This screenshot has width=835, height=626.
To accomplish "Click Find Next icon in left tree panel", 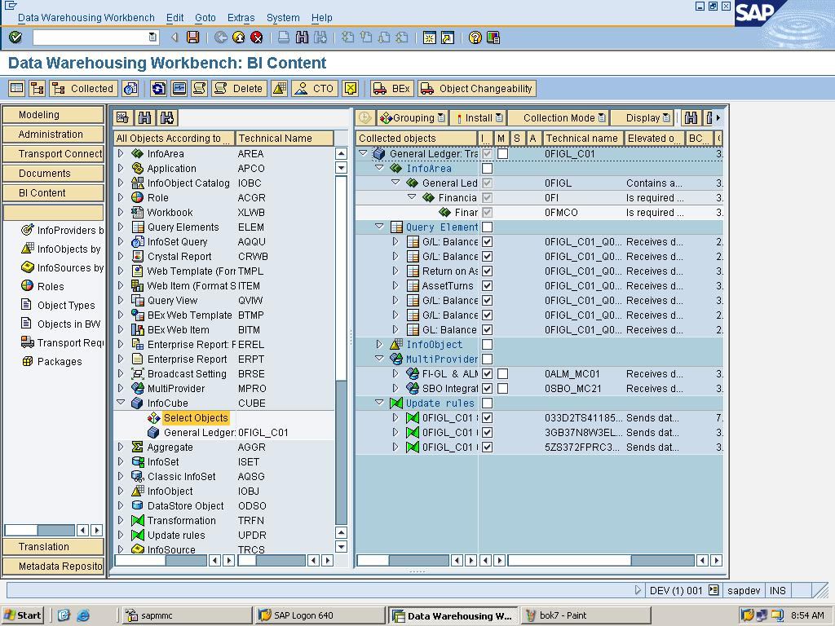I will (167, 117).
